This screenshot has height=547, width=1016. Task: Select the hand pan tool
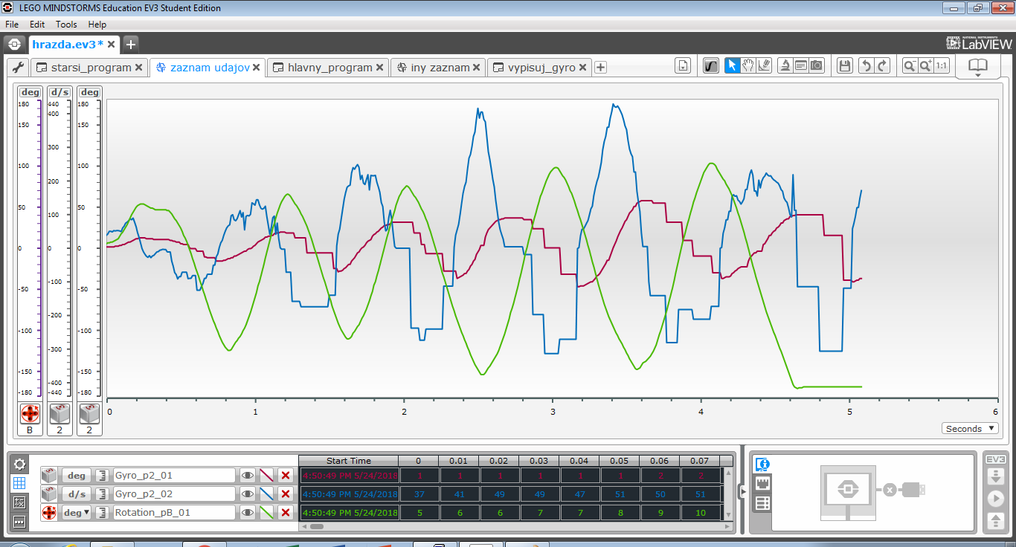[748, 66]
